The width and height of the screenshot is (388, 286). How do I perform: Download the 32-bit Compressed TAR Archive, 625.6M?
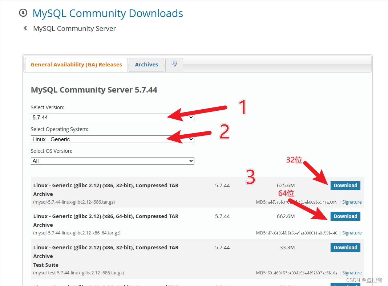coord(345,185)
